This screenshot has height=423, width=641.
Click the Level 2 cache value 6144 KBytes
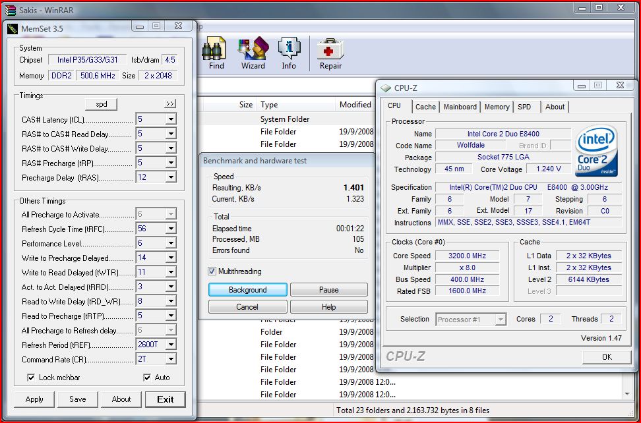589,279
